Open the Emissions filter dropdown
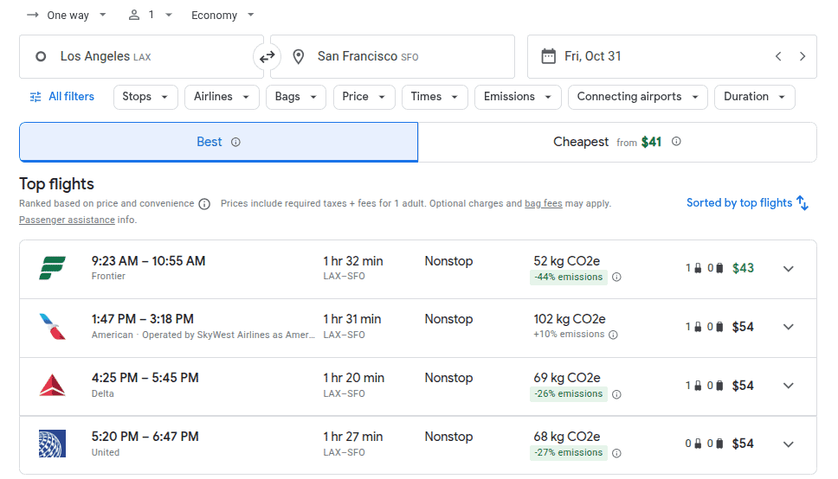This screenshot has height=479, width=838. 518,97
